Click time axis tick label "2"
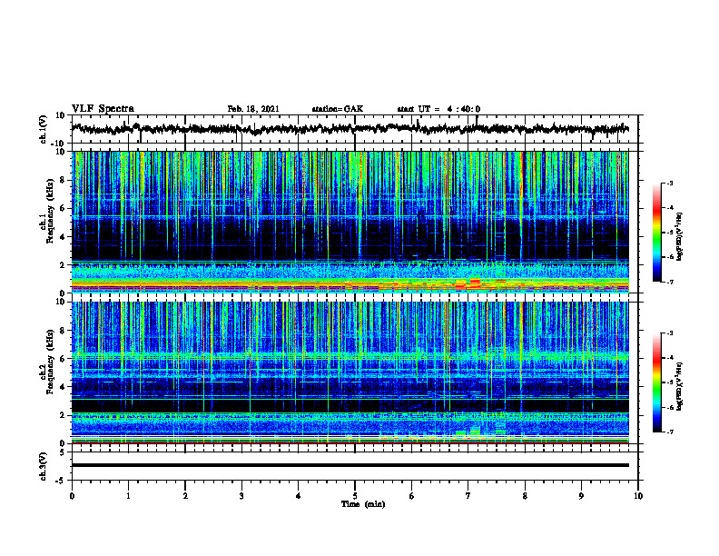Viewport: 719px width, 556px height. (185, 496)
